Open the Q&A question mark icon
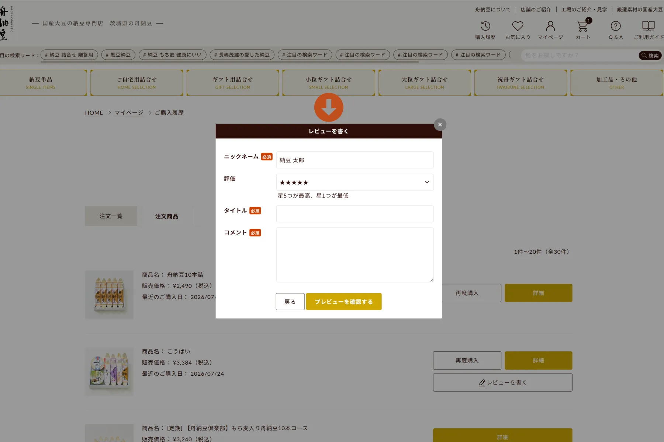Viewport: 664px width, 442px height. coord(616,26)
